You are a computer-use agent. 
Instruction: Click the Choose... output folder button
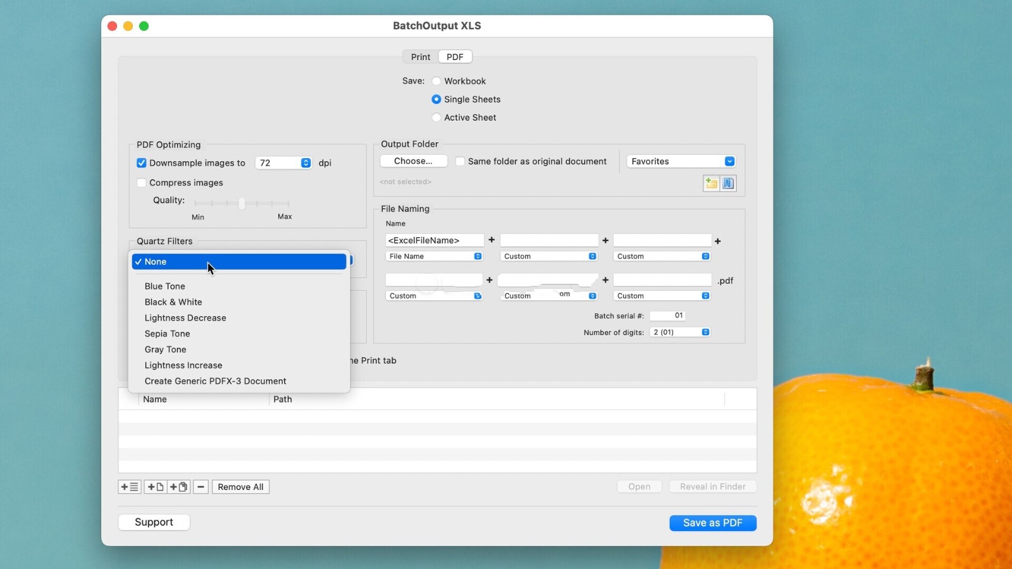(x=414, y=161)
